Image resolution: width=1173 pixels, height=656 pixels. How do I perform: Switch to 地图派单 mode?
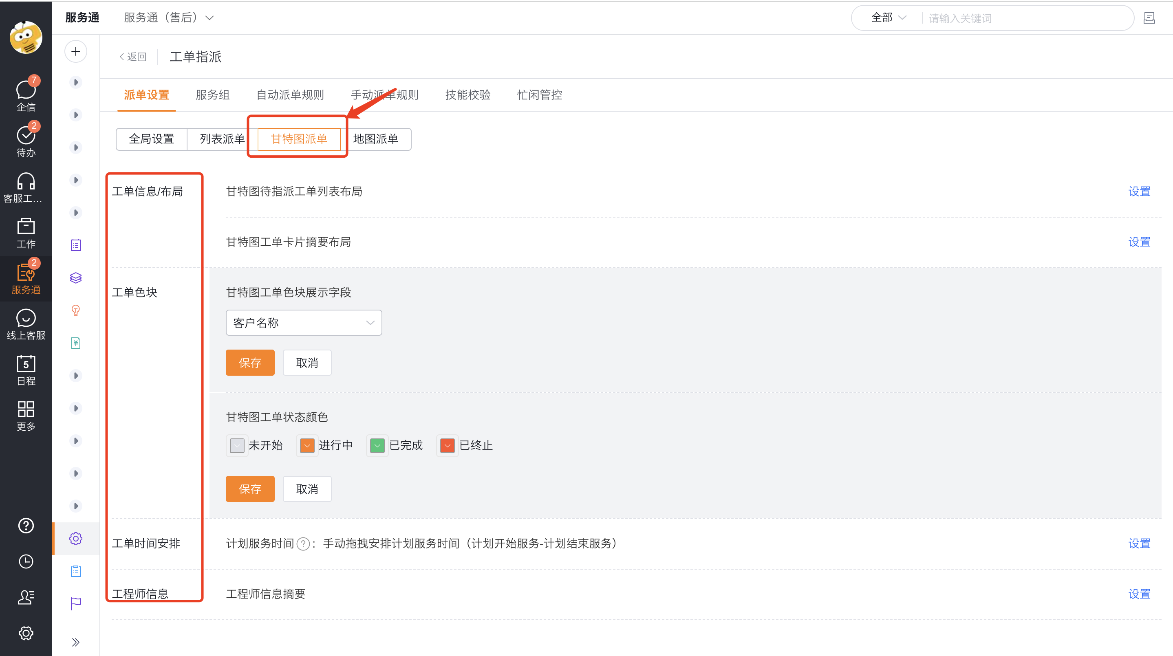click(378, 139)
